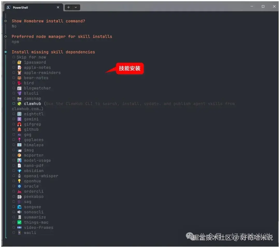The height and width of the screenshot is (248, 280).
Task: Click the gog game controller icon
Action: [19, 135]
